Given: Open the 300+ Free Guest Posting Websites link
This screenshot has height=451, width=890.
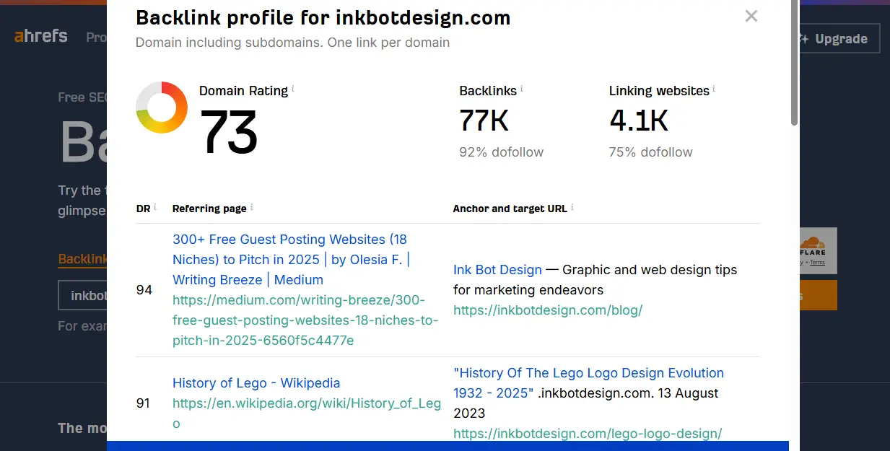Looking at the screenshot, I should click(292, 259).
